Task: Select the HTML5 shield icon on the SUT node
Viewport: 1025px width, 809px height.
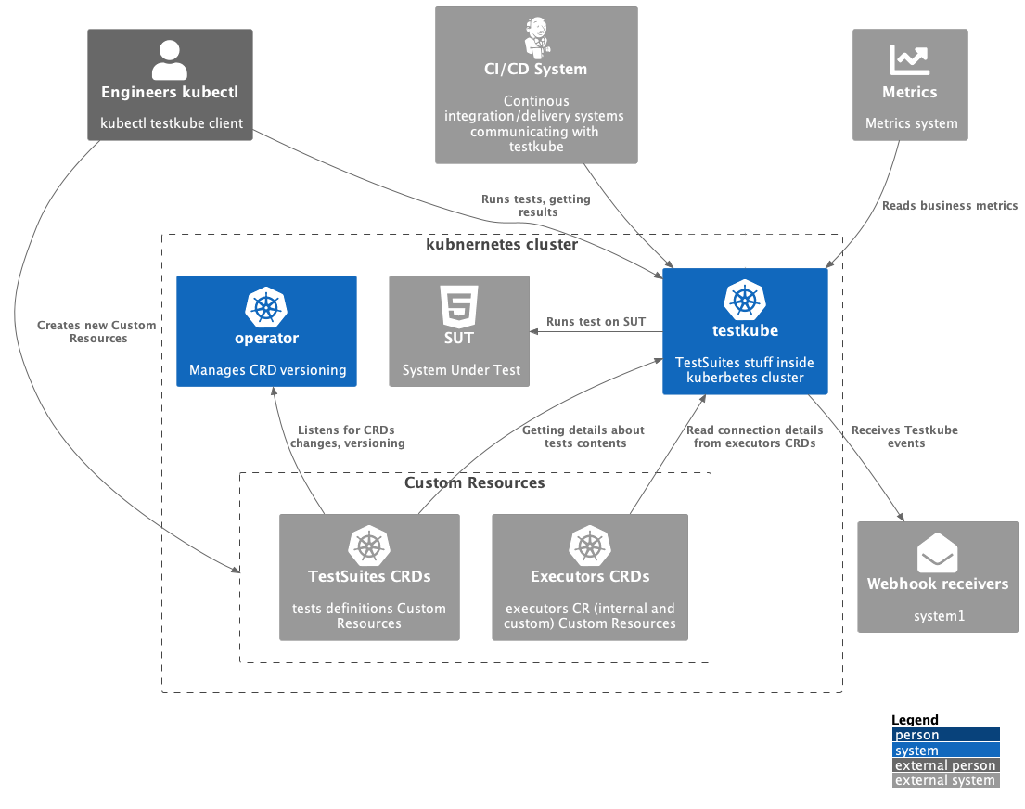Action: tap(458, 306)
